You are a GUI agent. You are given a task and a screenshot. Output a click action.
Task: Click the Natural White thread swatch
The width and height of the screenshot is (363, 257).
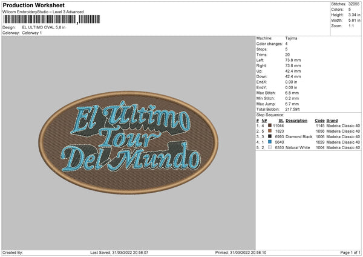(270, 147)
